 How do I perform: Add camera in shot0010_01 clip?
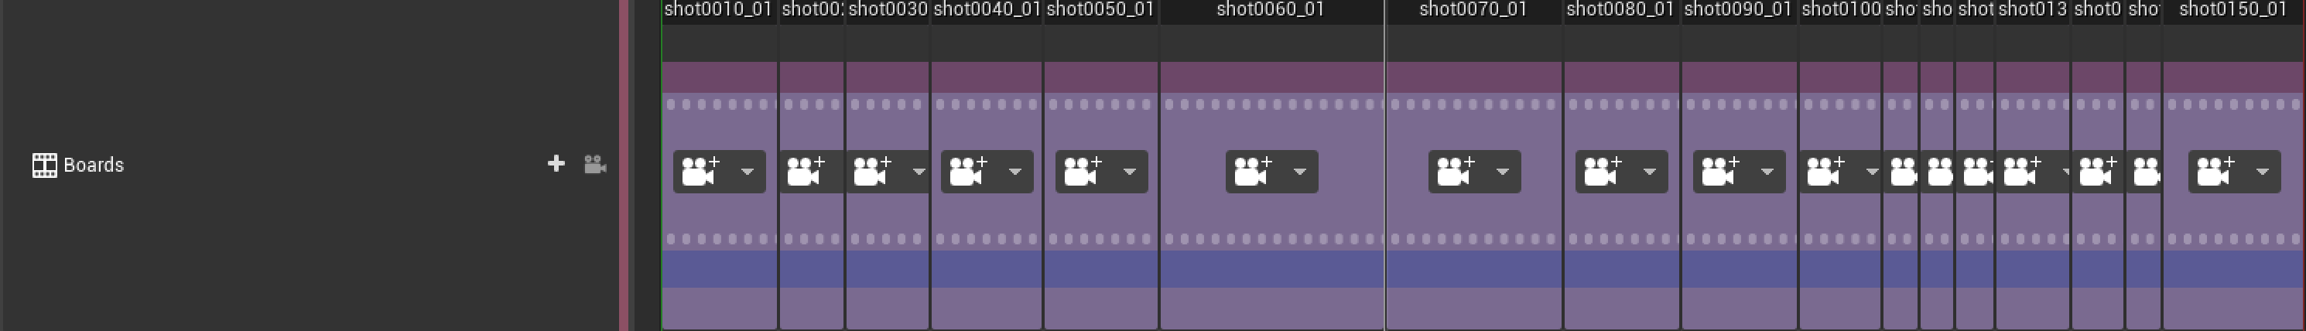(x=701, y=172)
